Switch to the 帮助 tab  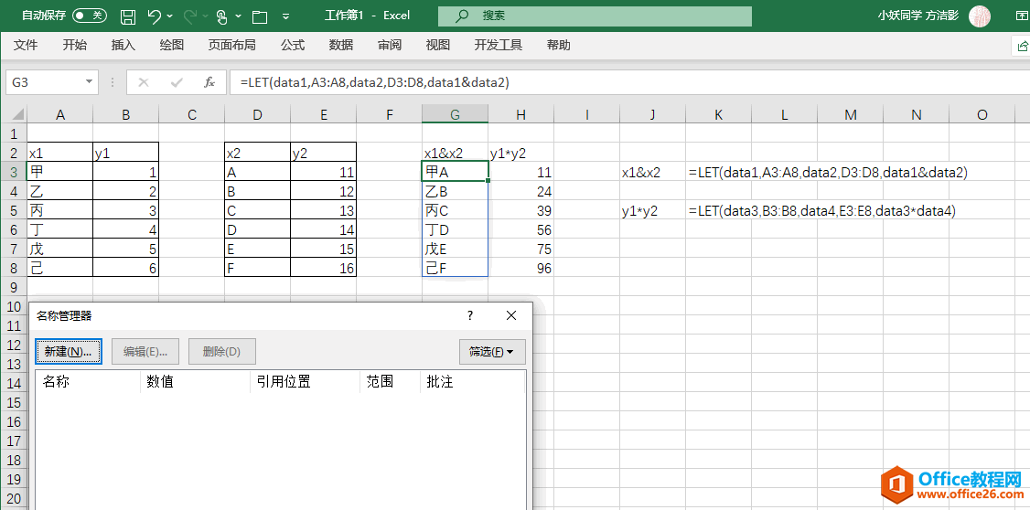(558, 45)
